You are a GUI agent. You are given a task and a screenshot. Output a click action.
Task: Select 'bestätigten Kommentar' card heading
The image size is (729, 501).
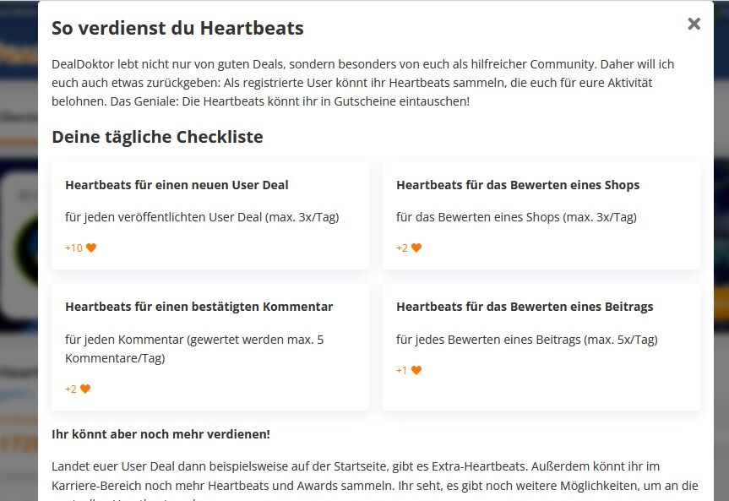(x=199, y=307)
